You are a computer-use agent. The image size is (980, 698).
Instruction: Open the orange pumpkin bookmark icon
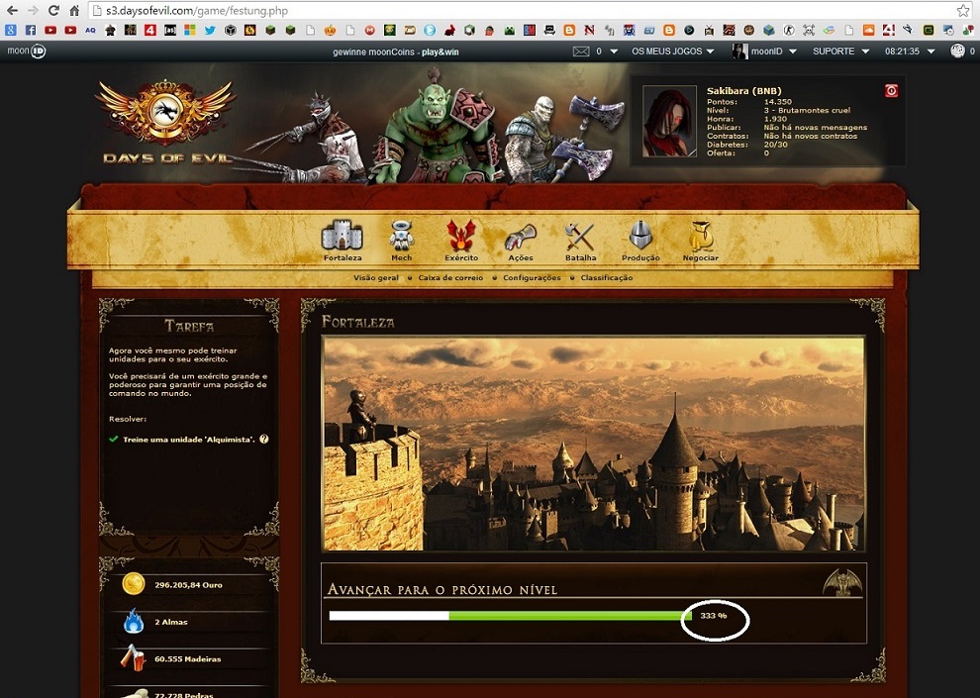[330, 30]
